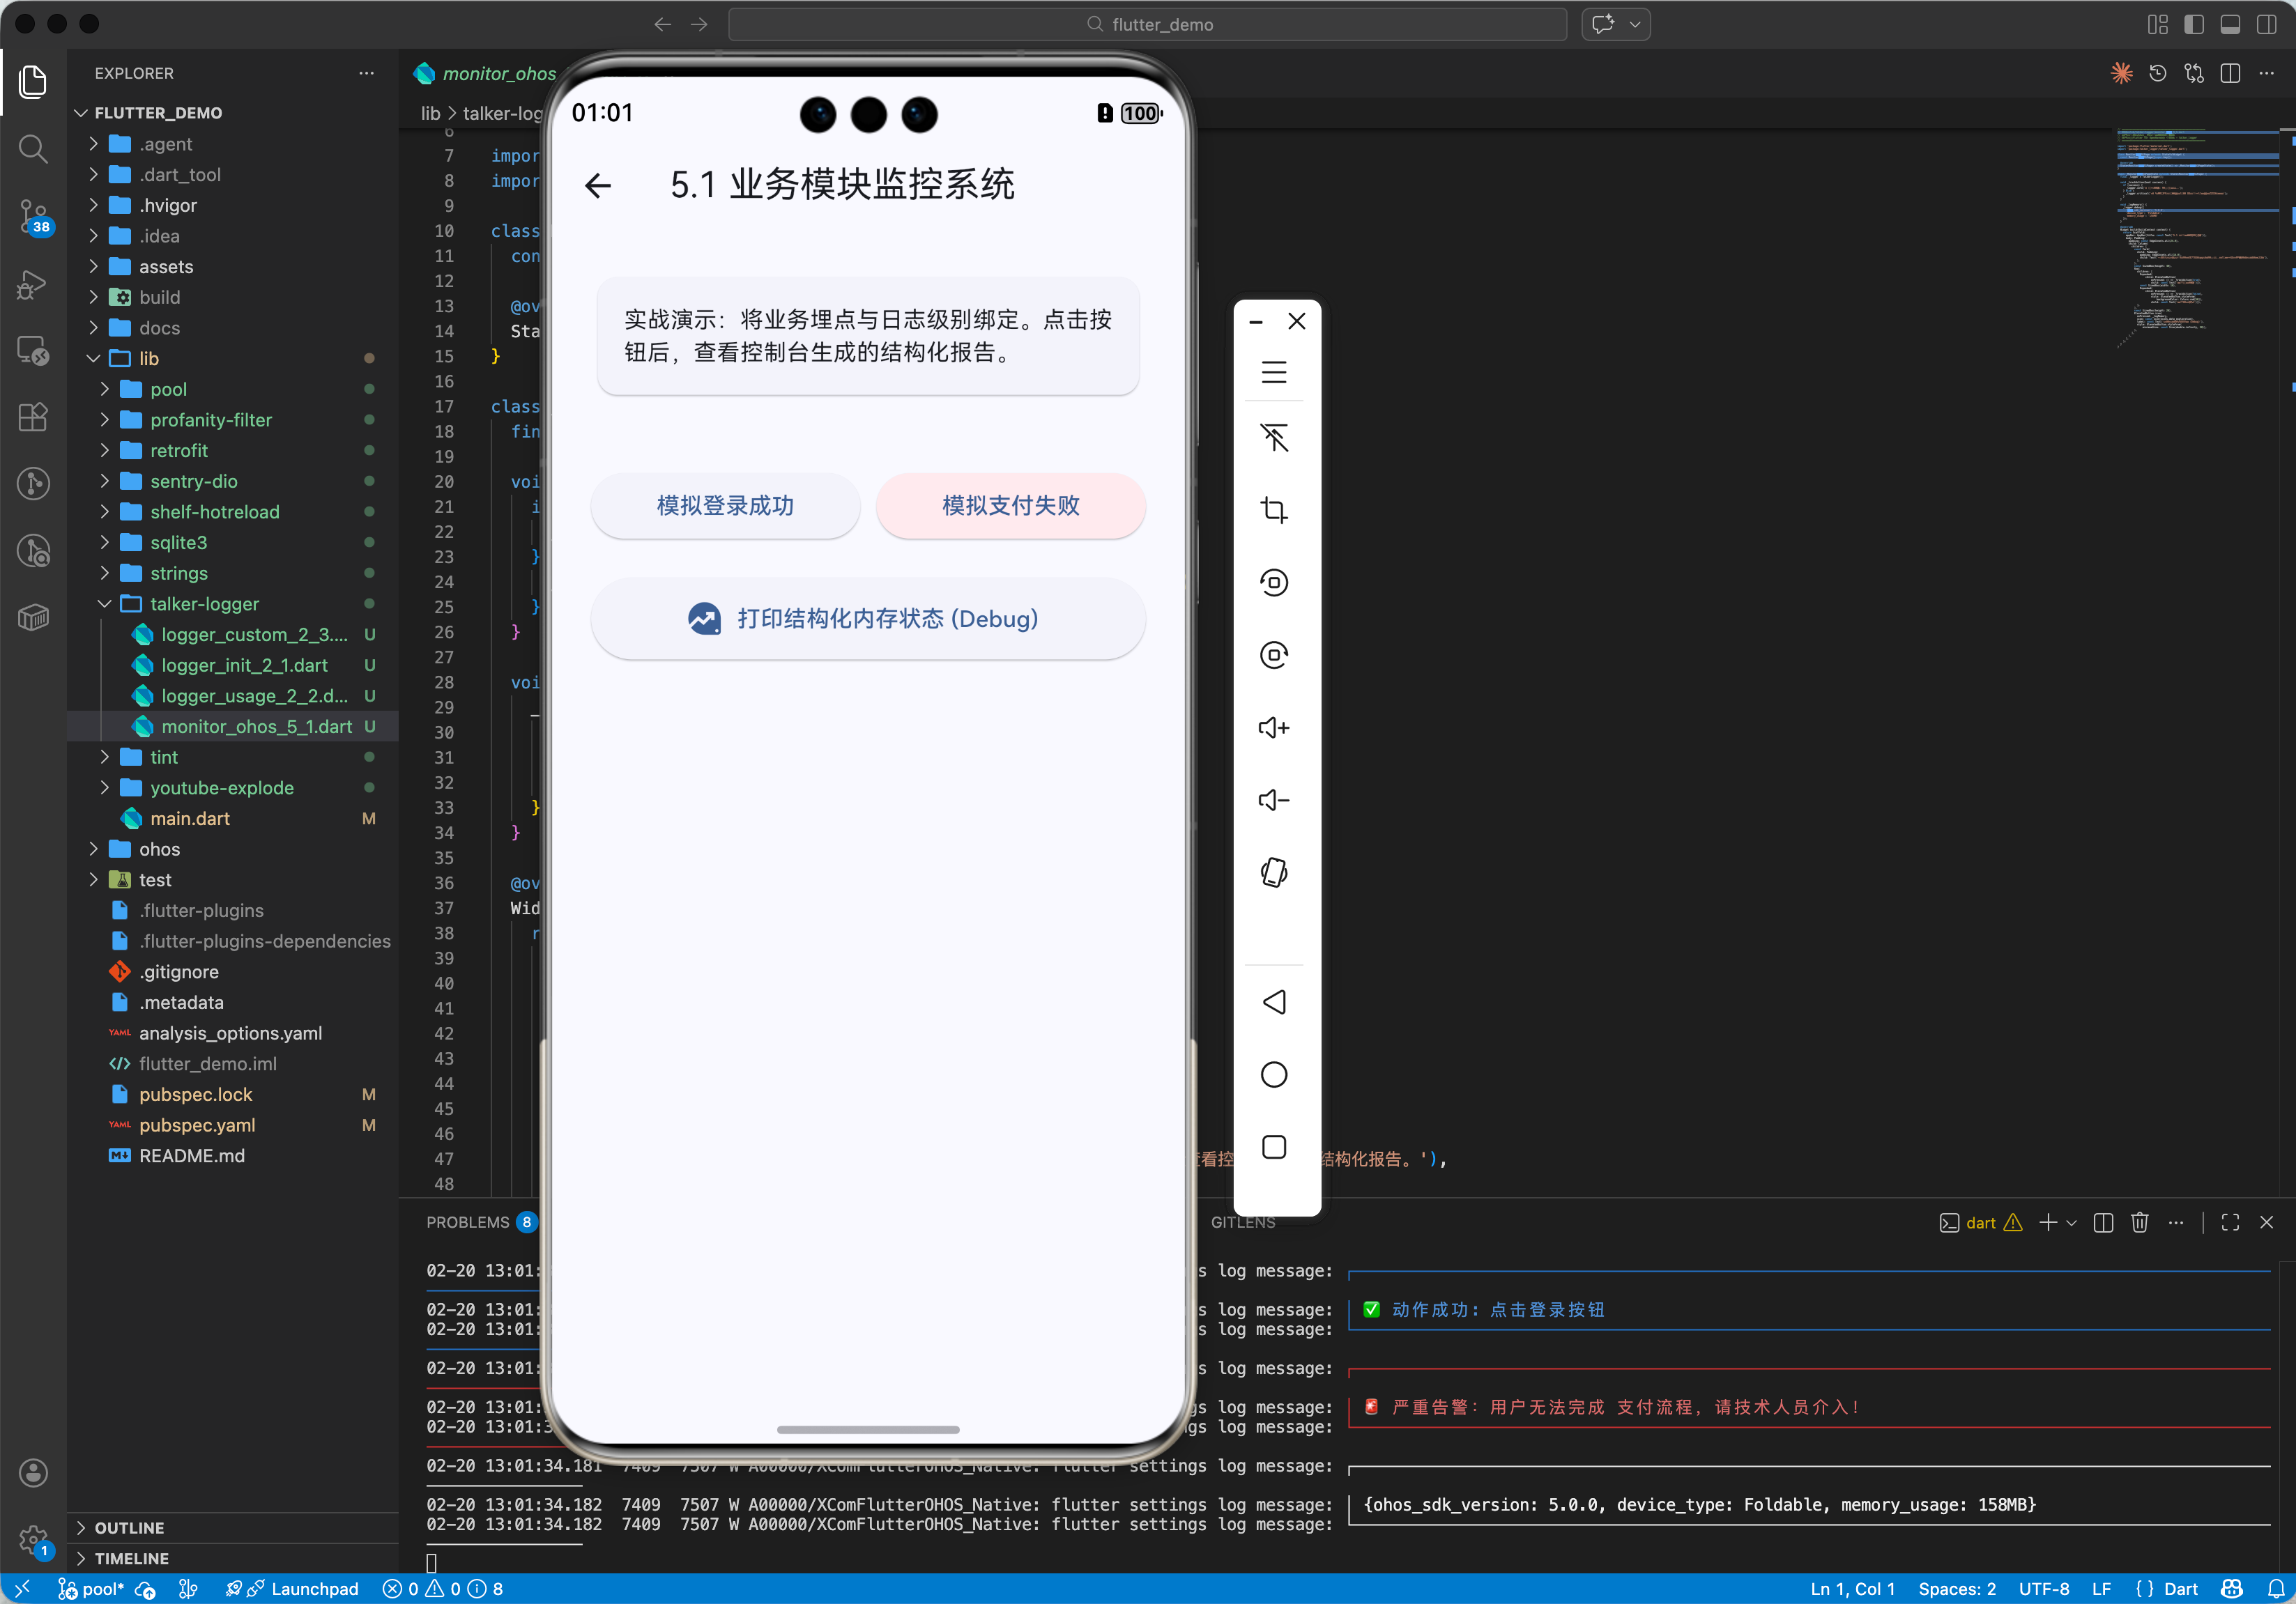
Task: Click emulator home circle navigation button
Action: point(1274,1074)
